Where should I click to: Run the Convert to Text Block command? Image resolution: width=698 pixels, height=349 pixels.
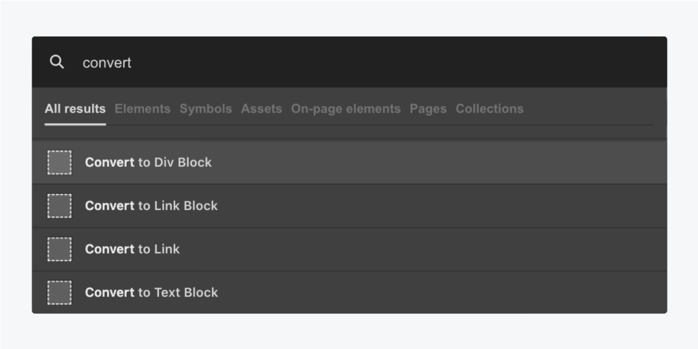coord(349,292)
